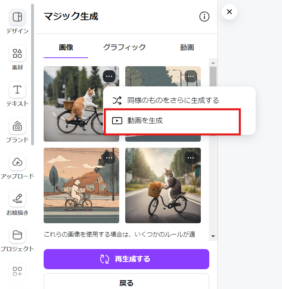Open the 素材 elements panel
Viewport: 282px width, 289px height.
(17, 54)
